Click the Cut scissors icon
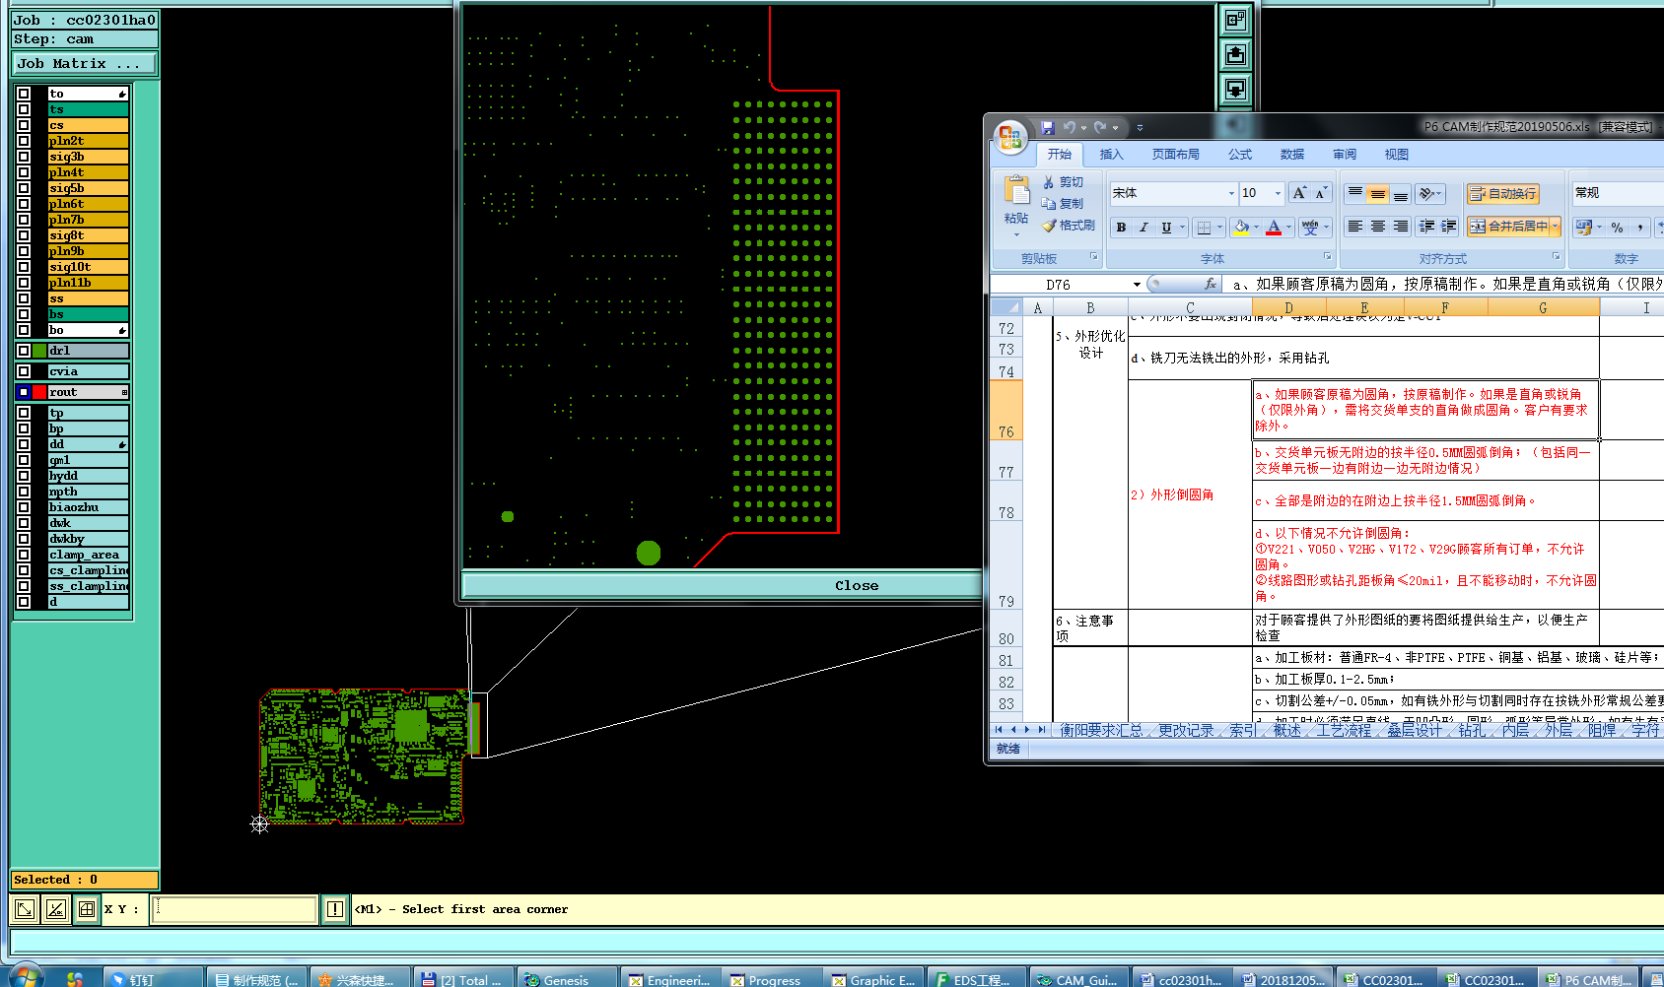The image size is (1664, 987). tap(1049, 182)
